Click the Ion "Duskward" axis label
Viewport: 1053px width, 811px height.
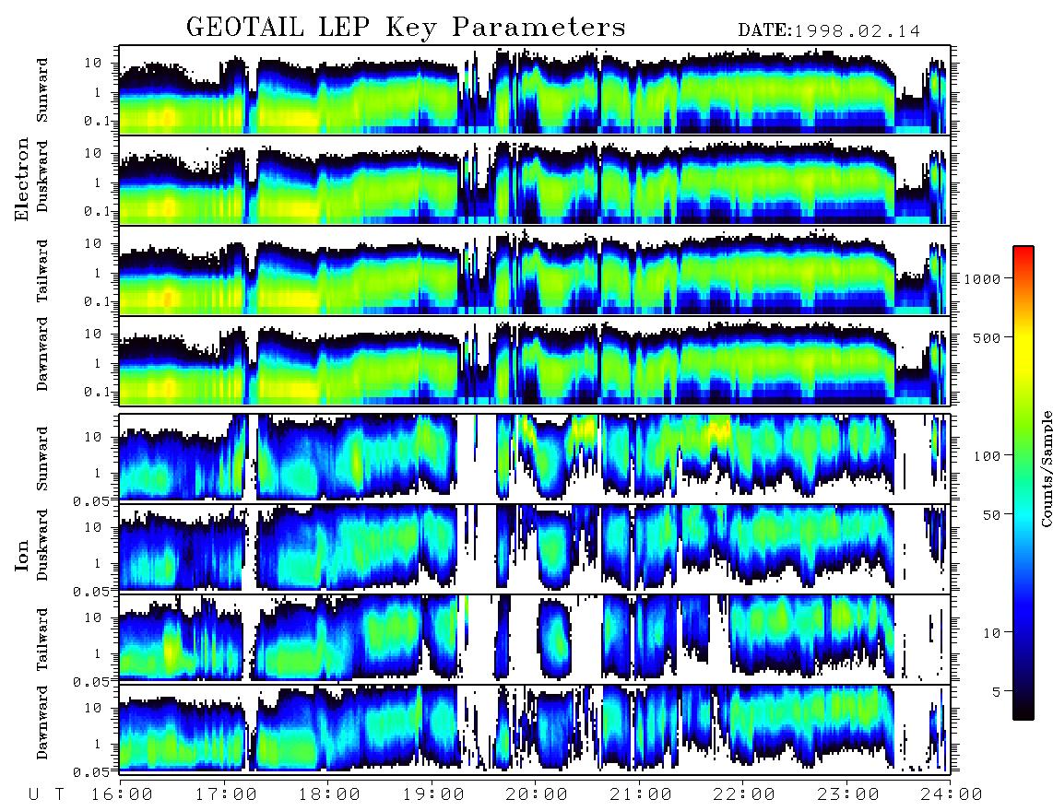coord(42,546)
